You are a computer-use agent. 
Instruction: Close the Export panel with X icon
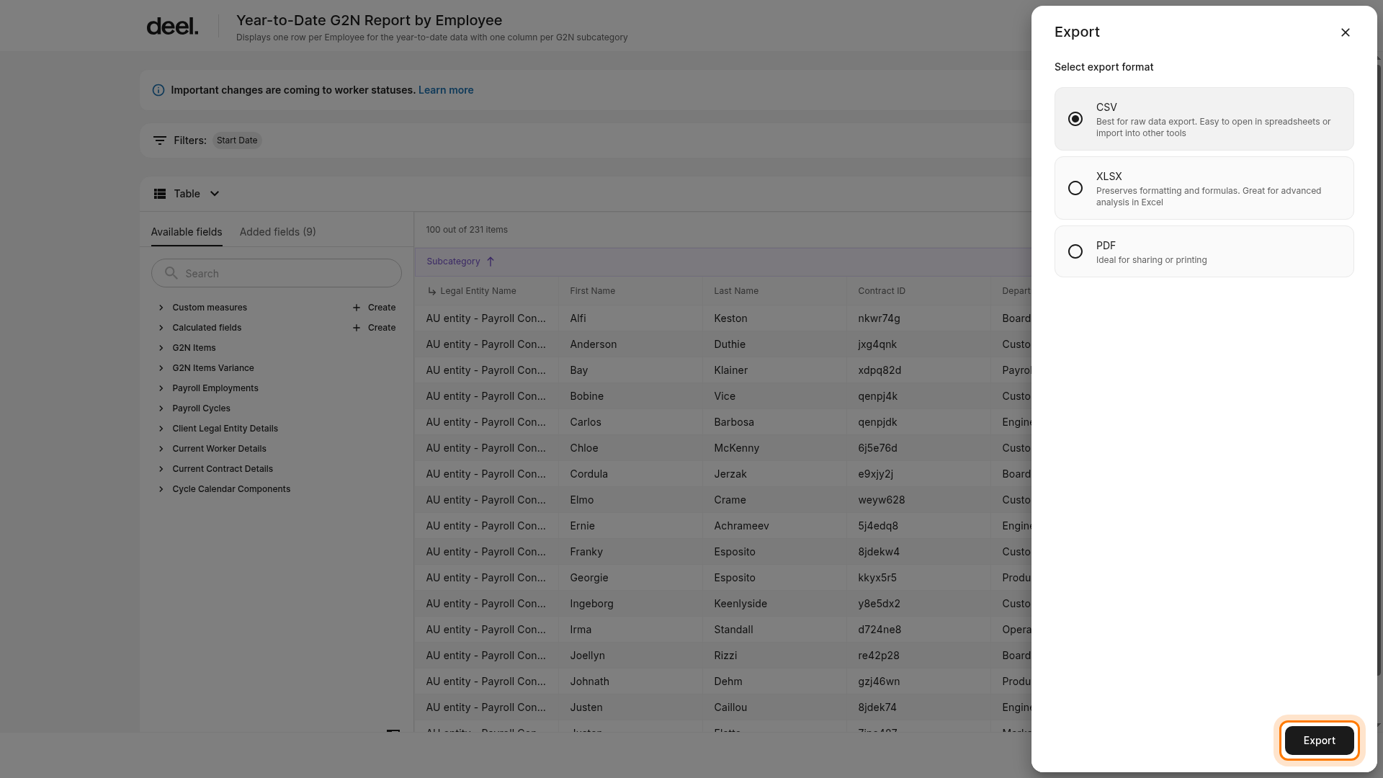1345,32
